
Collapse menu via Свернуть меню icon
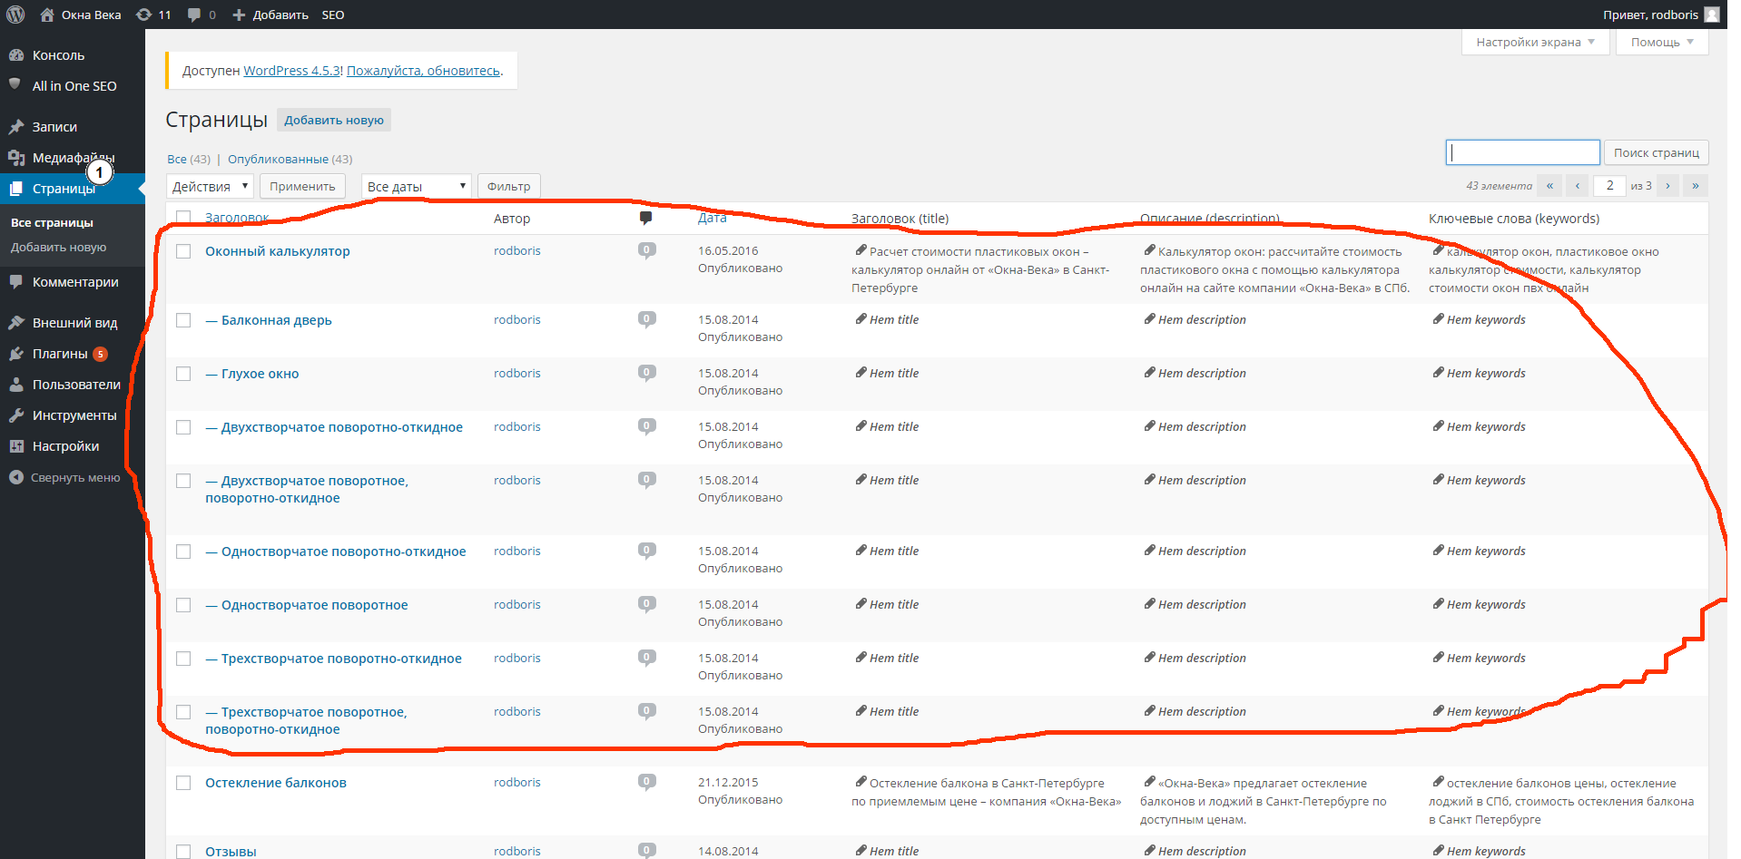[16, 477]
